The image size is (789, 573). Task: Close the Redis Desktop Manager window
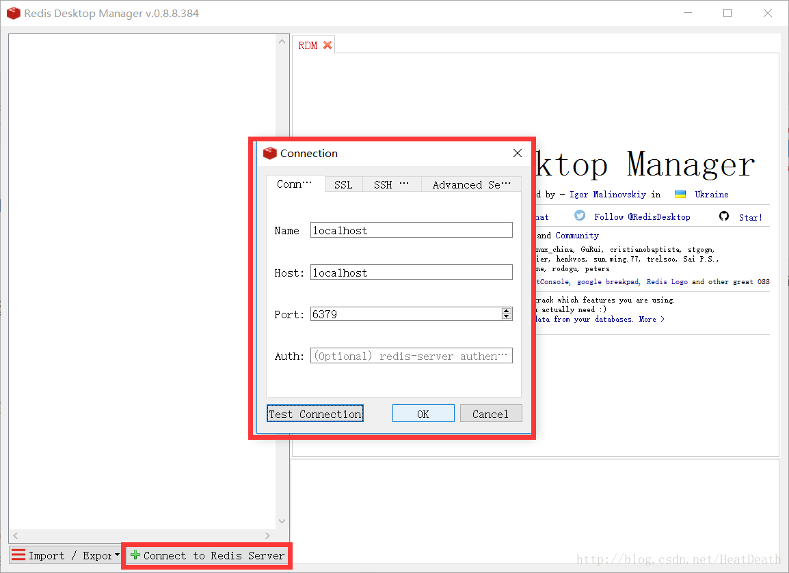767,13
